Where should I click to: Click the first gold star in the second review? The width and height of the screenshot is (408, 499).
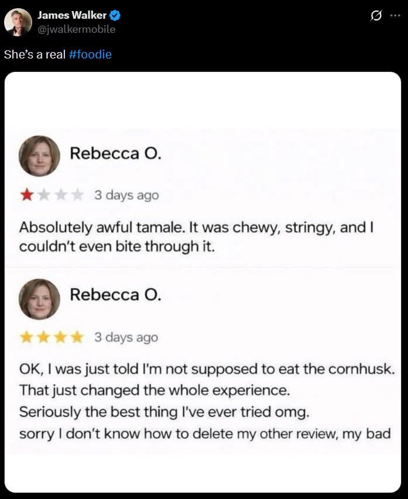[26, 338]
